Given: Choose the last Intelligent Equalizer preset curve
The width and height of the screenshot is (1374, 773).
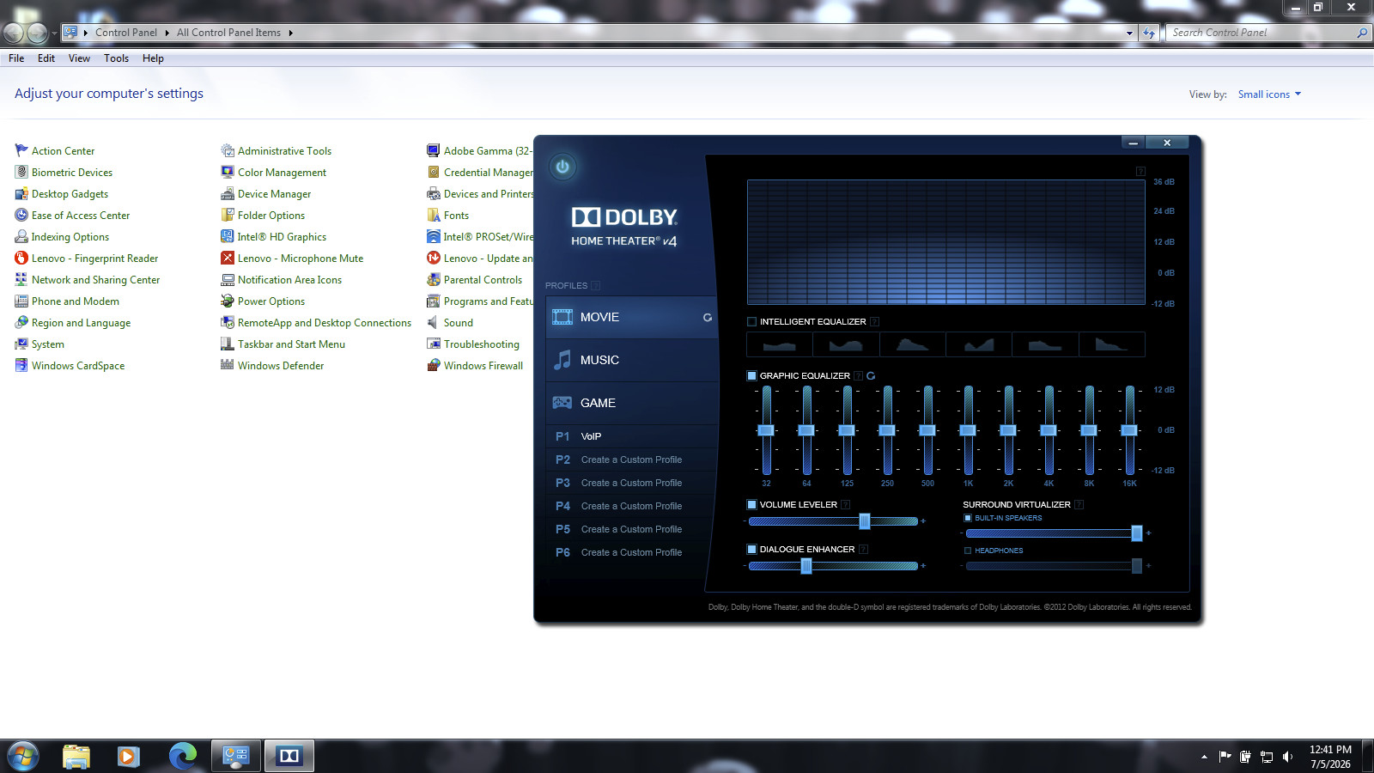Looking at the screenshot, I should [1112, 344].
